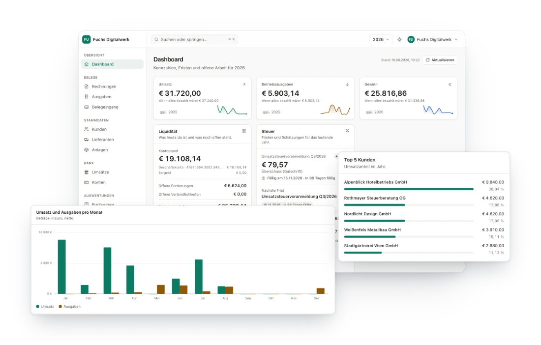The width and height of the screenshot is (541, 345).
Task: Focus the 'Suchen oder springen...' search field
Action: coord(194,40)
